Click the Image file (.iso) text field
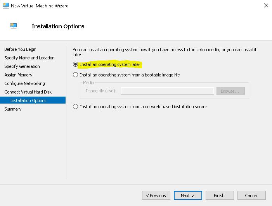This screenshot has width=272, height=206. [x=167, y=91]
